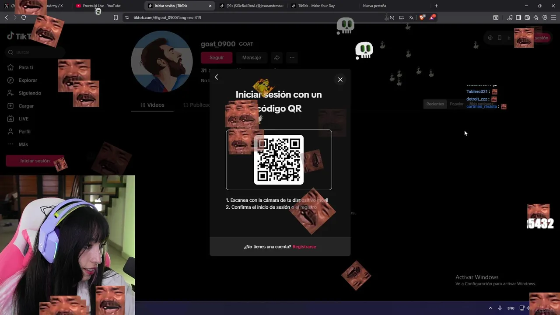The width and height of the screenshot is (560, 315).
Task: Show hidden system tray icons
Action: (x=490, y=308)
